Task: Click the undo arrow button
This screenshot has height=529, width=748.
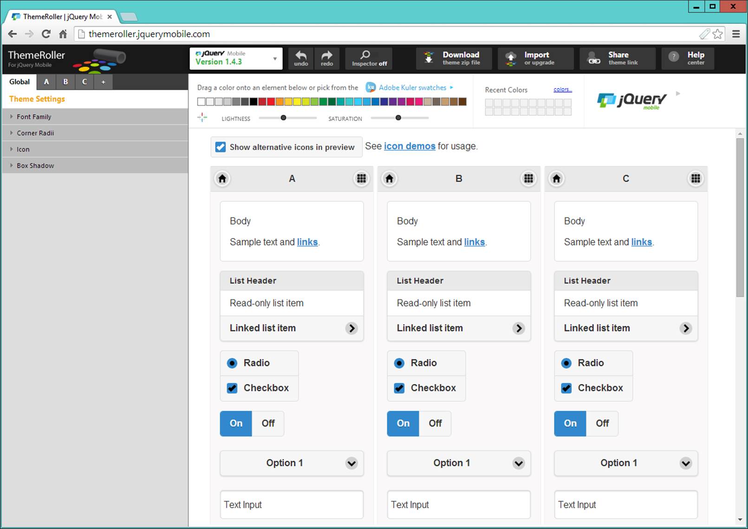Action: [x=301, y=59]
